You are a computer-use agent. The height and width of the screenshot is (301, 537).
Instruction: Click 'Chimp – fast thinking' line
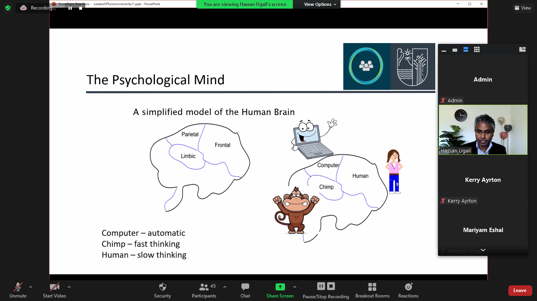coord(141,244)
